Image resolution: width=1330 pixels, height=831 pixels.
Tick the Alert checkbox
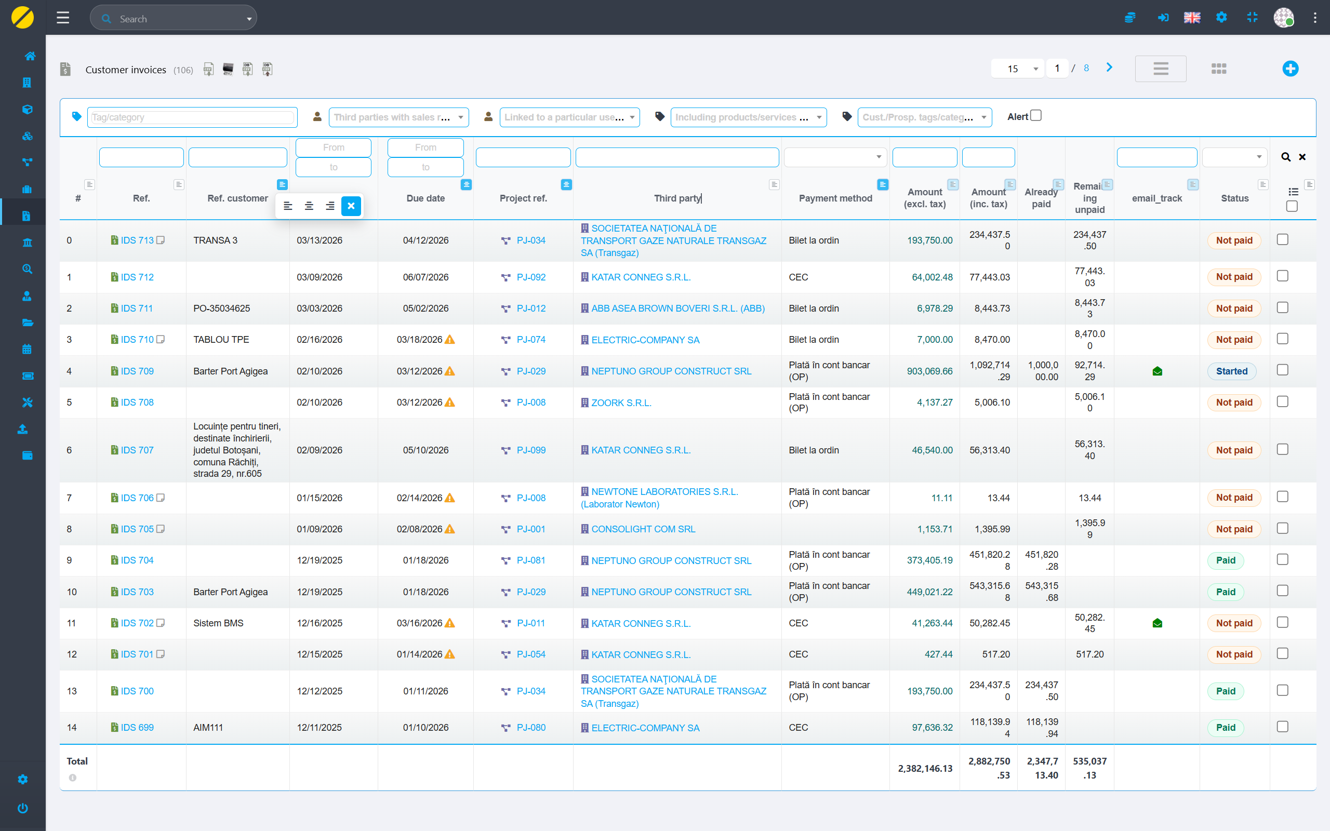click(1036, 116)
